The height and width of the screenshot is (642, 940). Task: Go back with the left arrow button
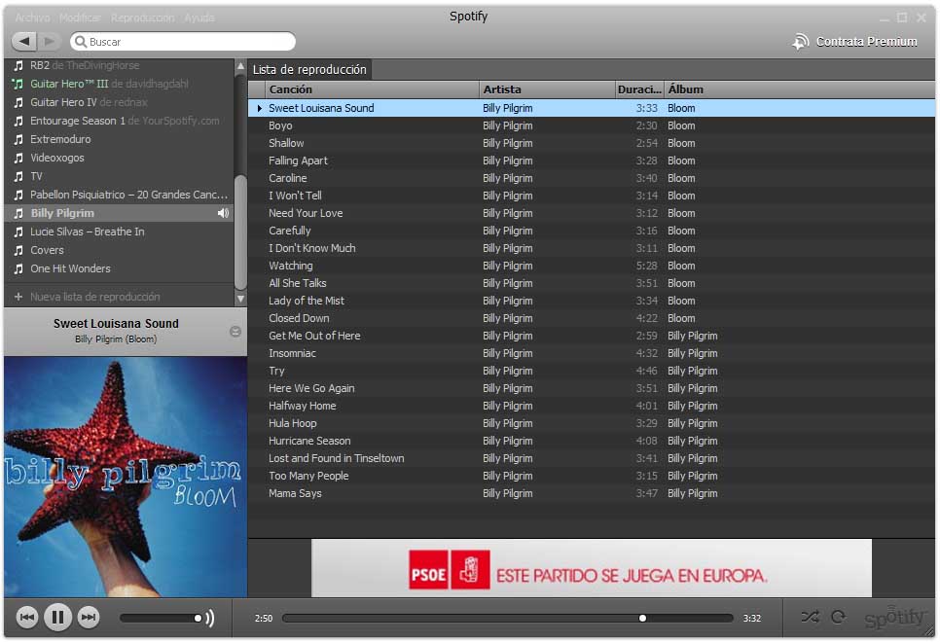coord(24,42)
